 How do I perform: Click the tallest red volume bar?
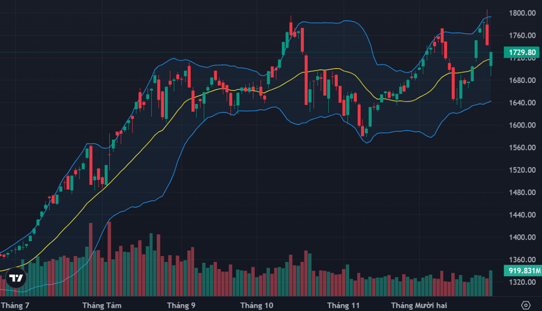109,257
